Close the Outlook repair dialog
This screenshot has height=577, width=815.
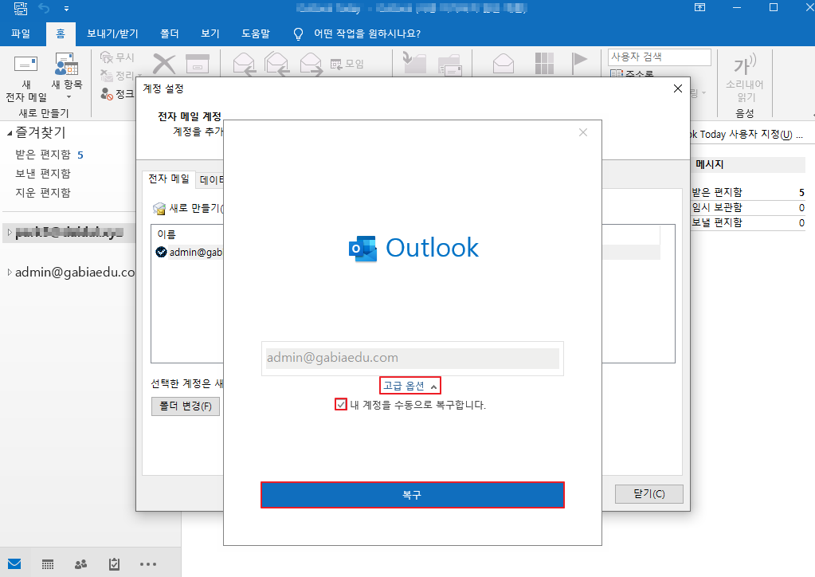point(583,132)
